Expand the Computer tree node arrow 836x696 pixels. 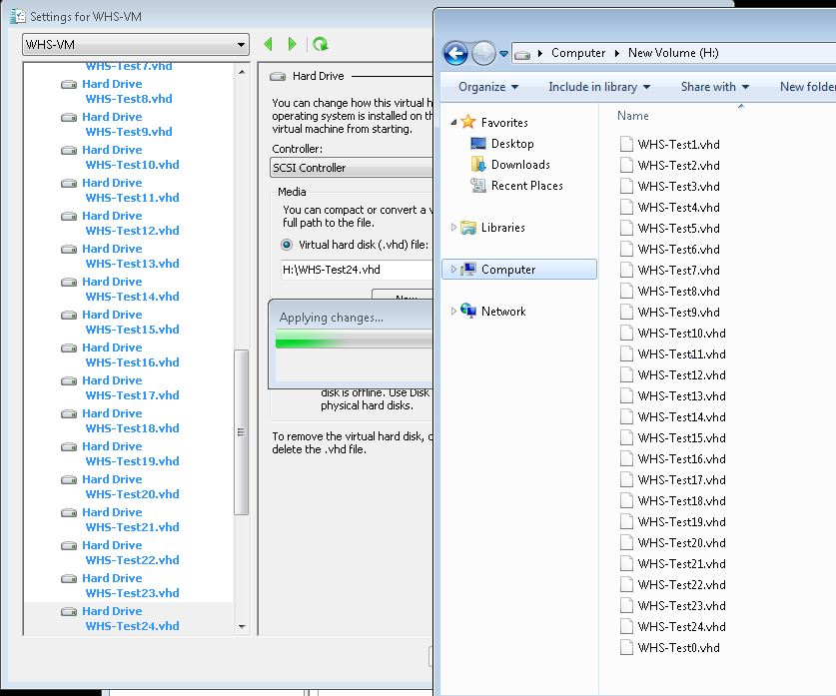coord(453,270)
